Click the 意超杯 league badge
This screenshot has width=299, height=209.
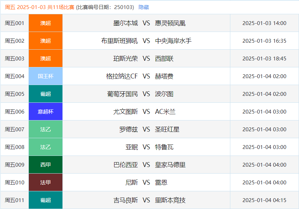pos(45,112)
